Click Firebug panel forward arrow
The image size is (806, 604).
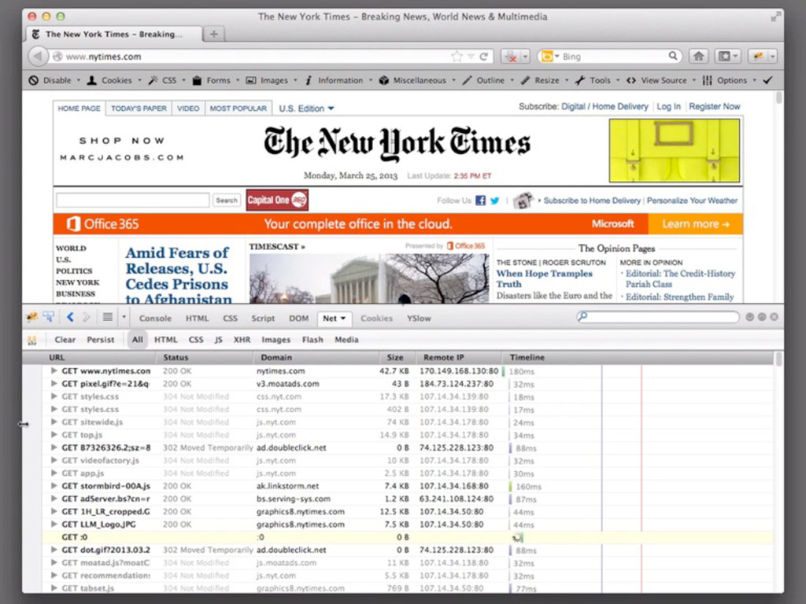87,318
